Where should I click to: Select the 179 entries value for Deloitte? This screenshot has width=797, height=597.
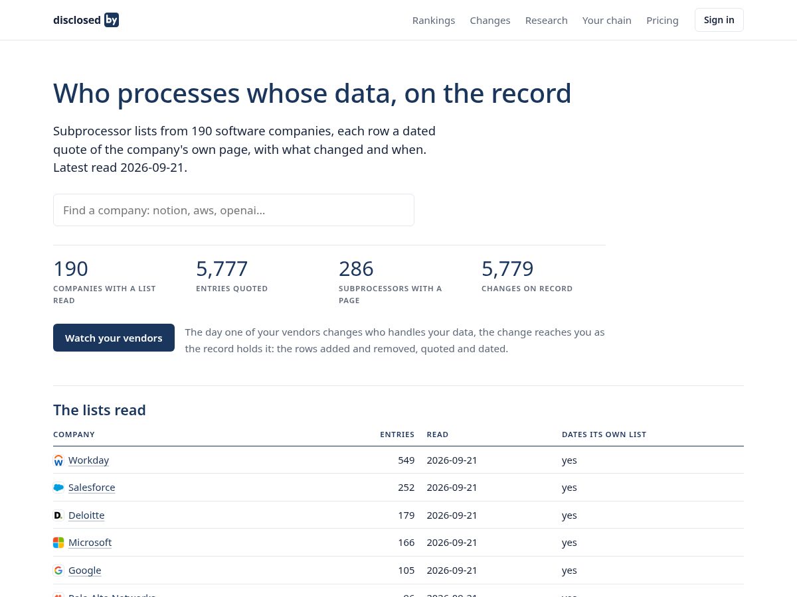pos(406,515)
